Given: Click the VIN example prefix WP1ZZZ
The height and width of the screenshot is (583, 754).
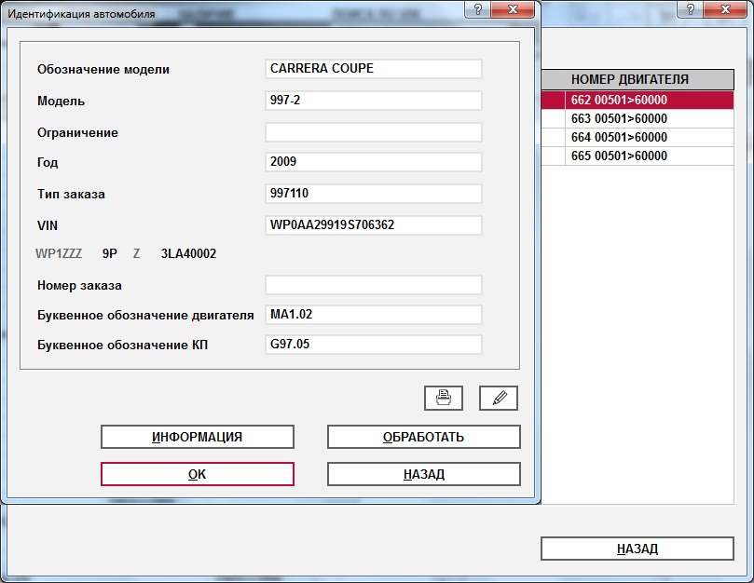Looking at the screenshot, I should click(x=59, y=253).
